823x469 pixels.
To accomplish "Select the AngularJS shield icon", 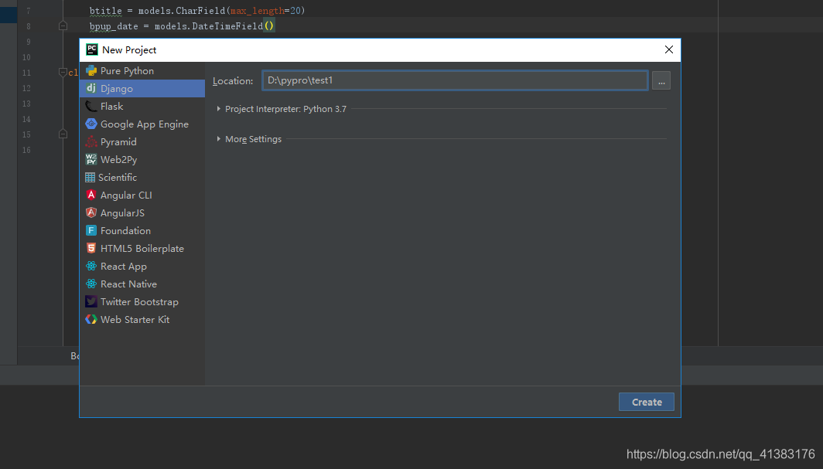I will point(91,212).
